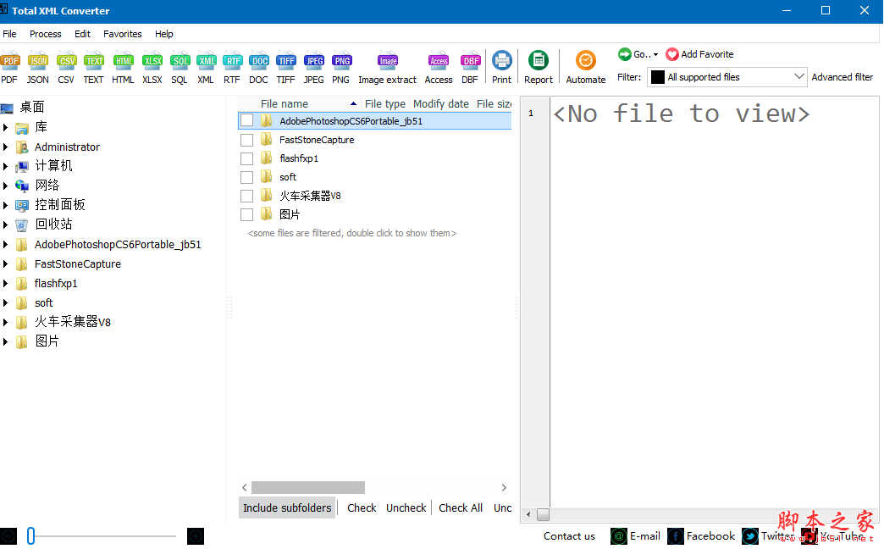884x549 pixels.
Task: Toggle the Include subfolders button
Action: click(287, 507)
